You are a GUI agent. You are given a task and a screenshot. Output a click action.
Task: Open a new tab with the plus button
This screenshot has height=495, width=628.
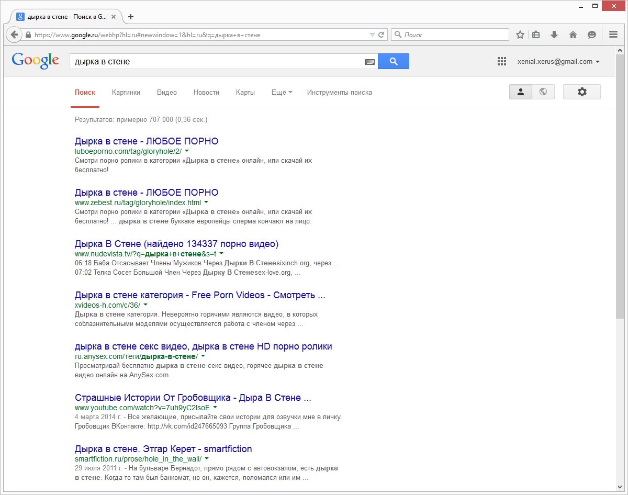pos(131,16)
